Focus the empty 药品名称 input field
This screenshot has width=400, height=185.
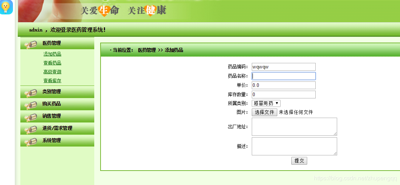[284, 76]
